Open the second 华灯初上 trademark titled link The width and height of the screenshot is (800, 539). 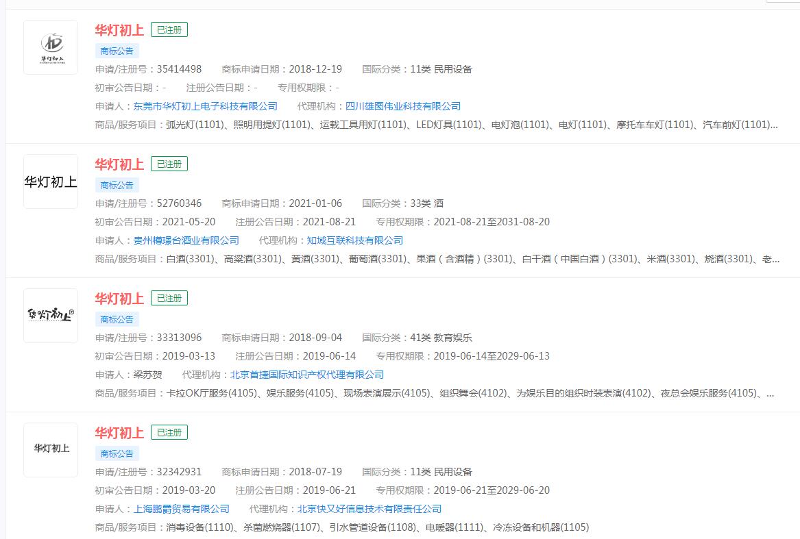click(119, 164)
